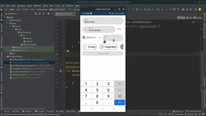Click the Git commit checkmark icon
Screen dimensions: 206x116
click(x=166, y=9)
